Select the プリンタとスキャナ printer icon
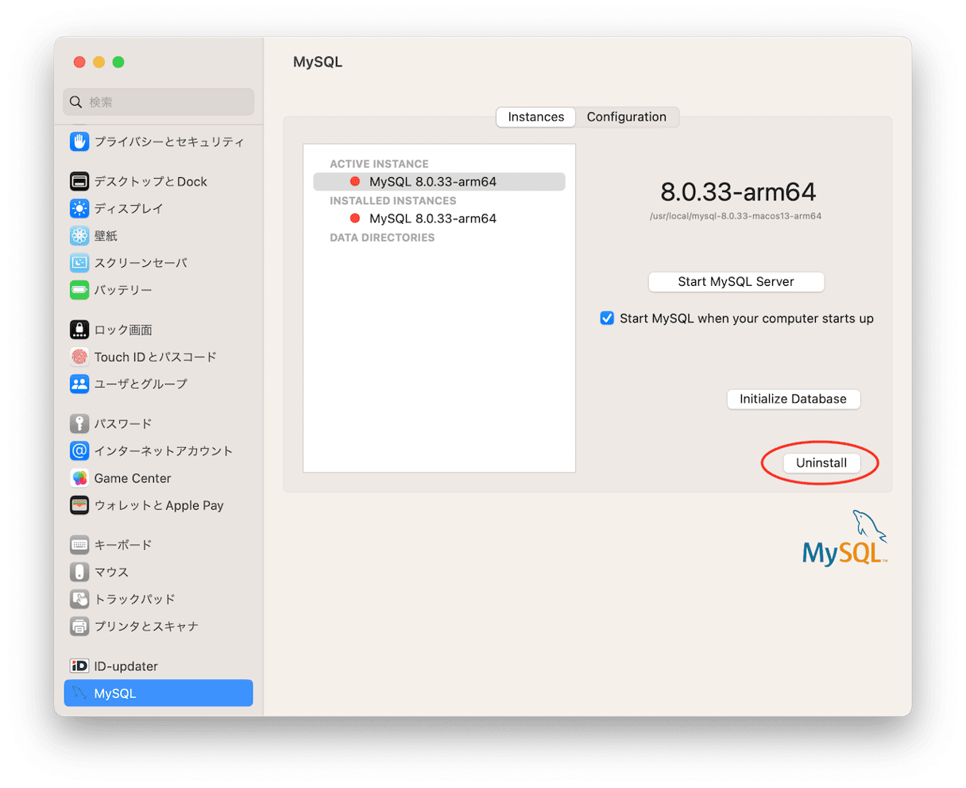Image resolution: width=966 pixels, height=788 pixels. (79, 626)
